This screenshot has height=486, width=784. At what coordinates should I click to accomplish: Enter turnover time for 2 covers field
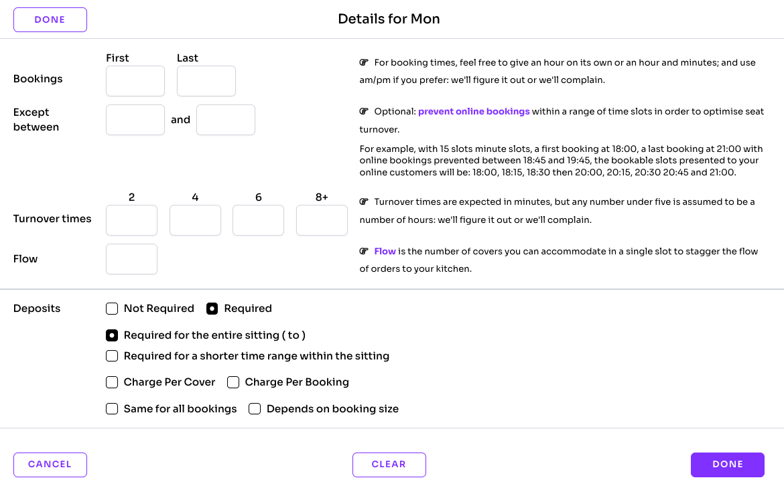[x=131, y=220]
